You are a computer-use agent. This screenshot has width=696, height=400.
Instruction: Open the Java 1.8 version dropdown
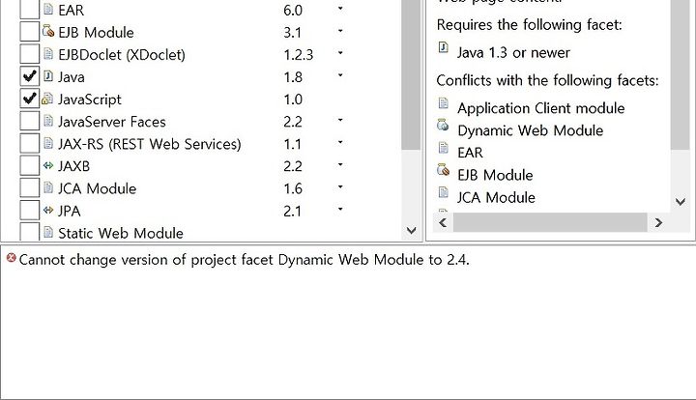coord(340,75)
